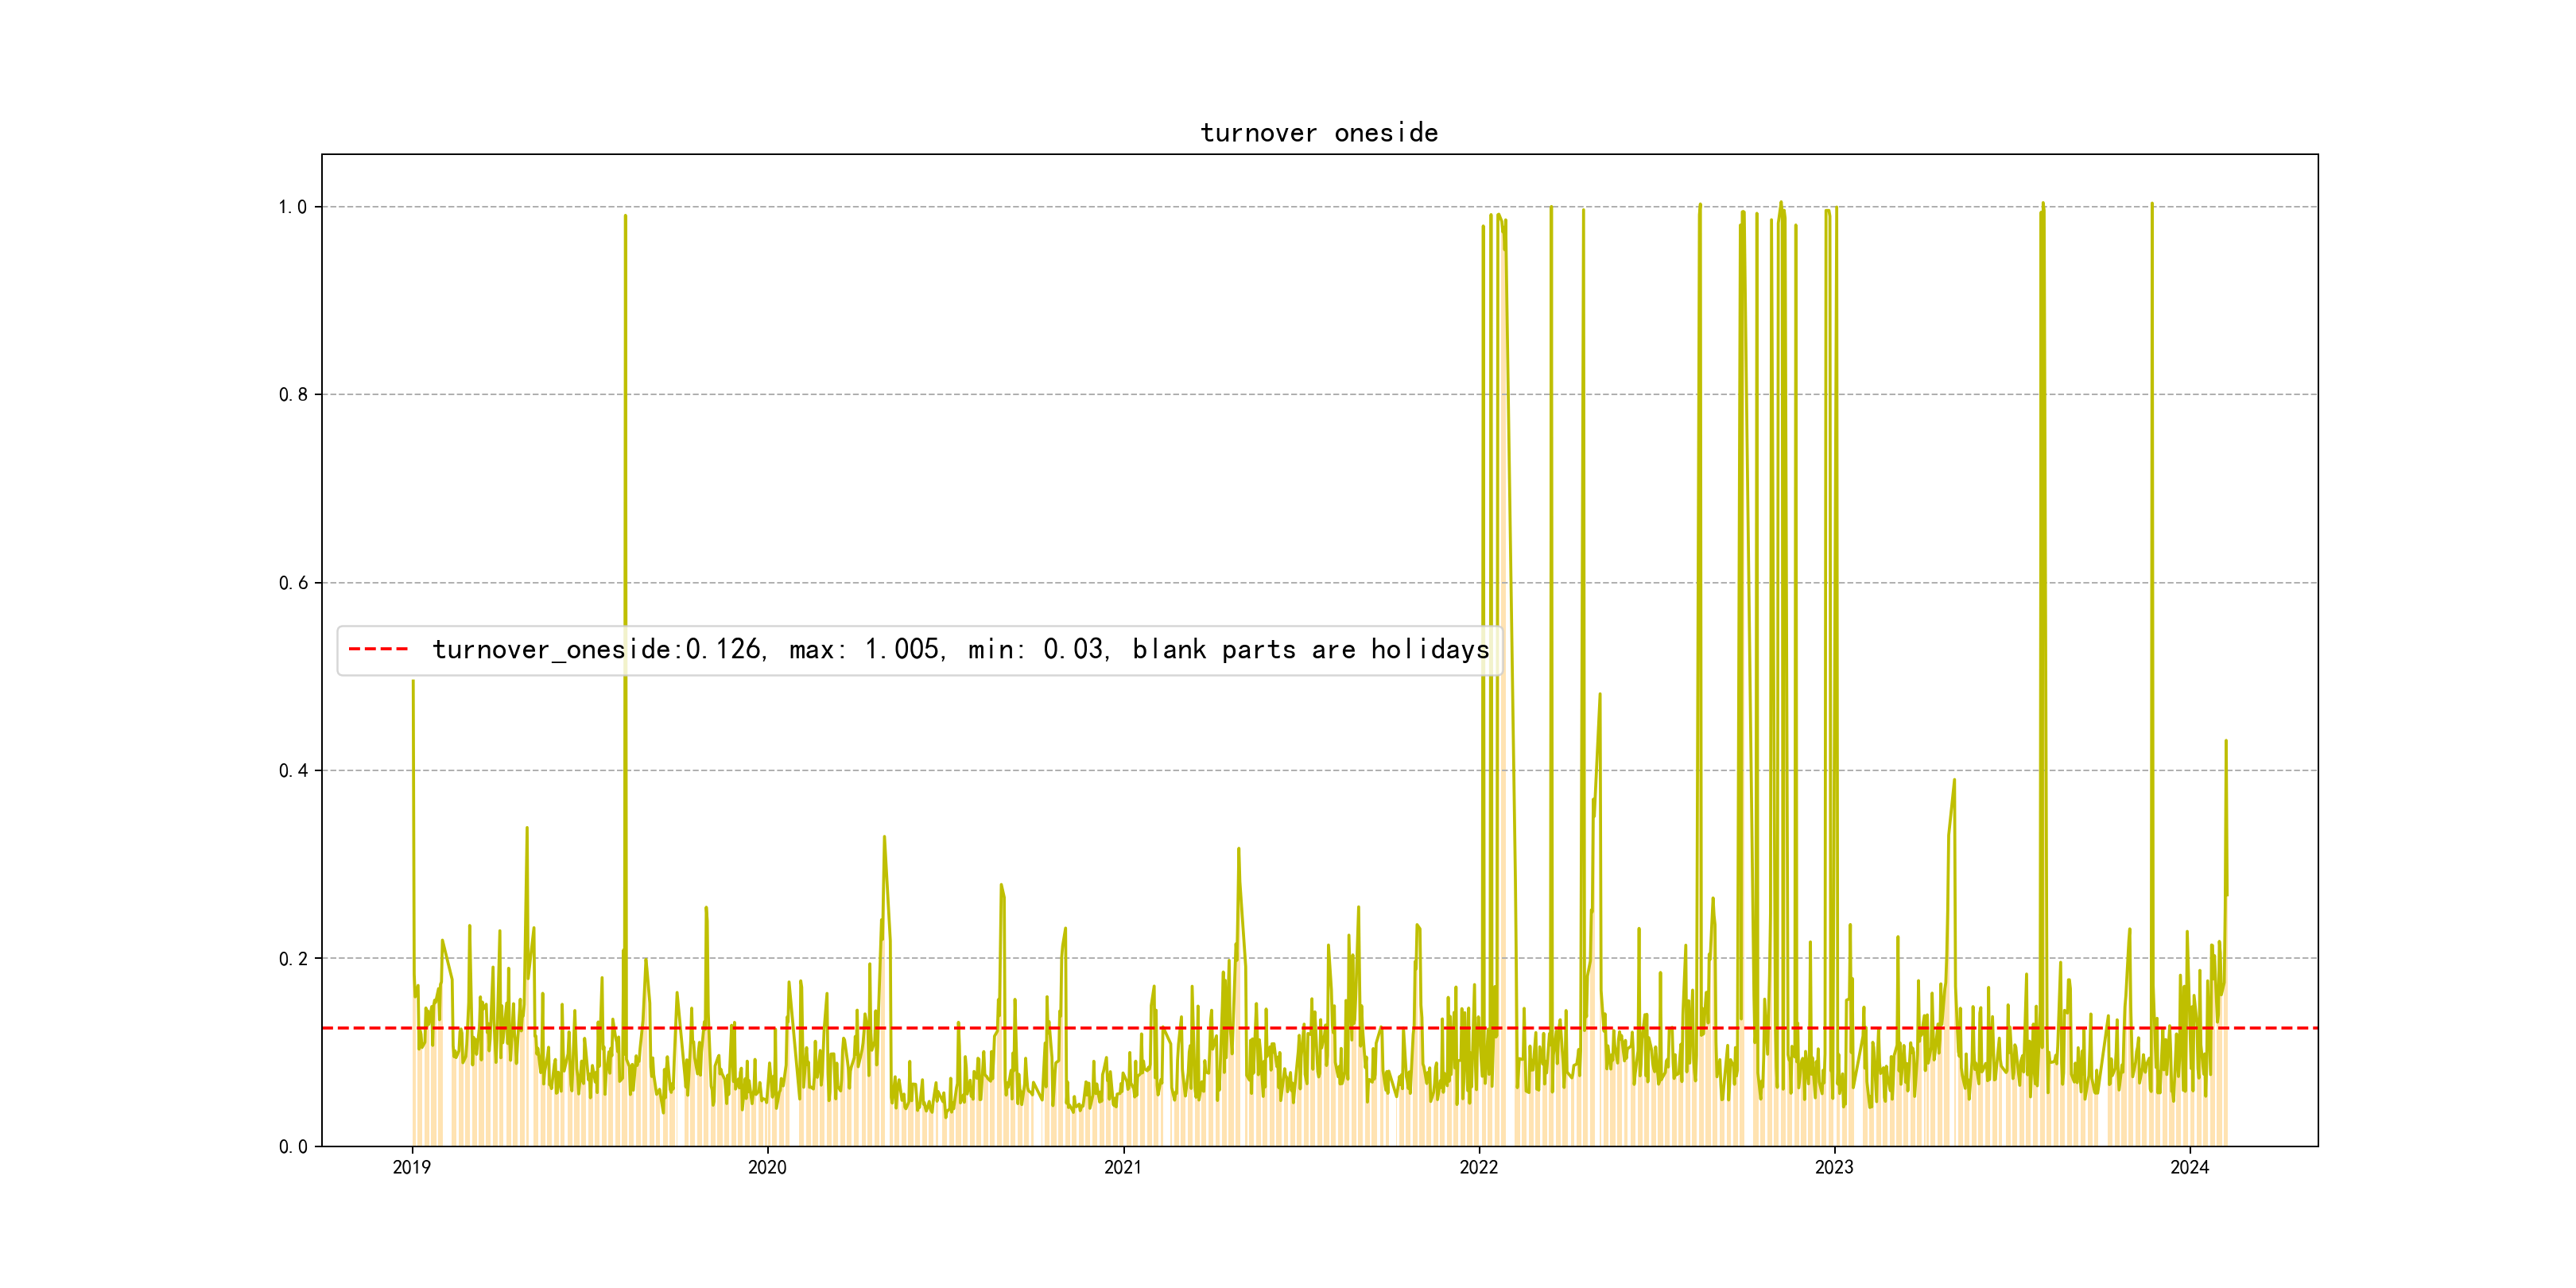Select the 2021 x-axis tick label
Image resolution: width=2576 pixels, height=1288 pixels.
coord(1123,1167)
